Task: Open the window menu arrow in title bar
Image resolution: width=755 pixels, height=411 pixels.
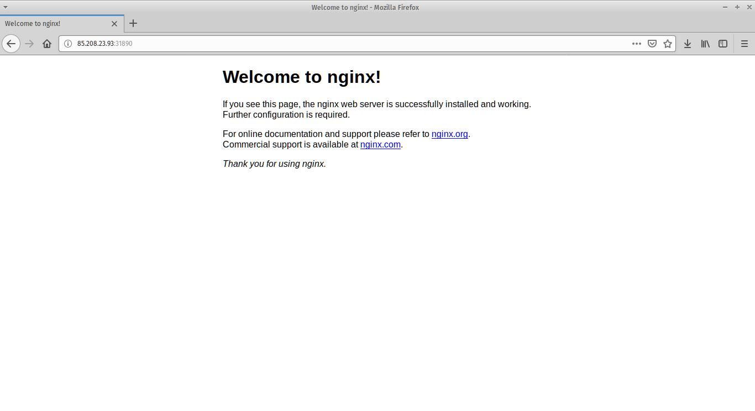Action: pyautogui.click(x=6, y=7)
